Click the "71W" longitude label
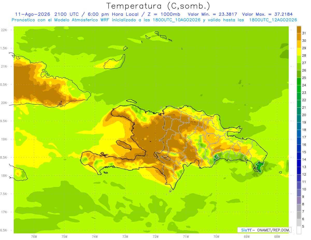 pyautogui.click(x=186, y=236)
